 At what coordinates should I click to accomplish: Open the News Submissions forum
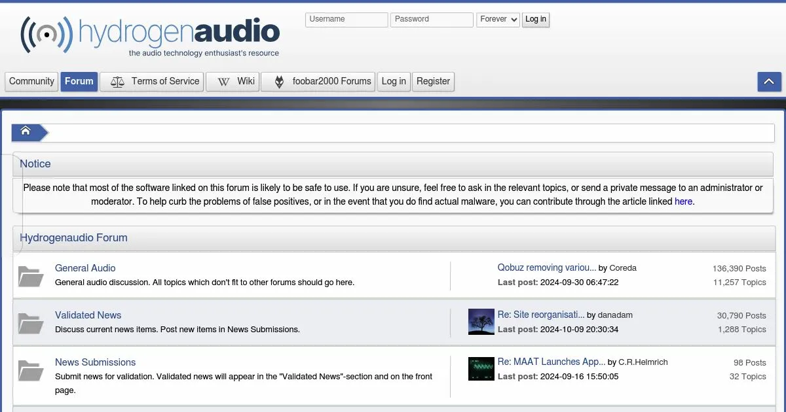coord(95,362)
